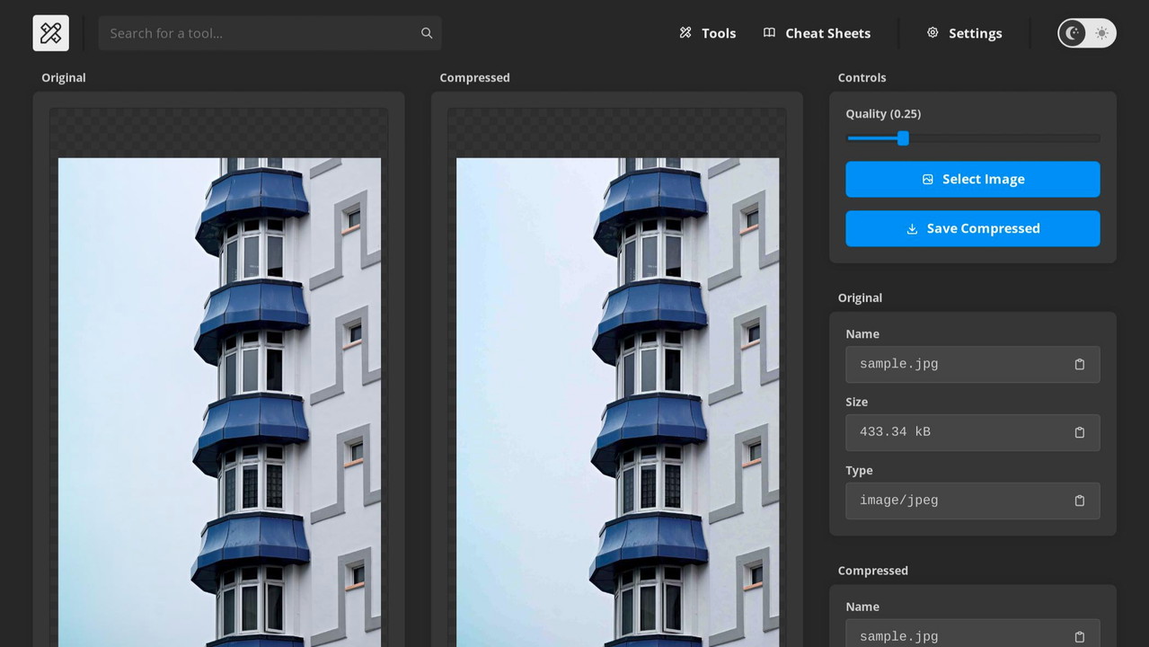Click the Quality slider handle
This screenshot has width=1149, height=647.
pyautogui.click(x=903, y=138)
